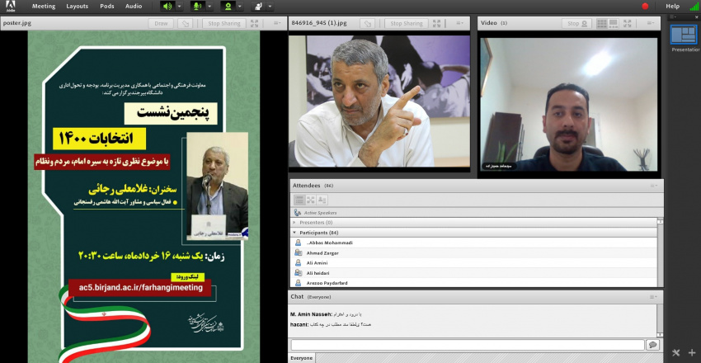Switch the Video pod to grid layout
Image resolution: width=701 pixels, height=363 pixels.
coord(602,24)
